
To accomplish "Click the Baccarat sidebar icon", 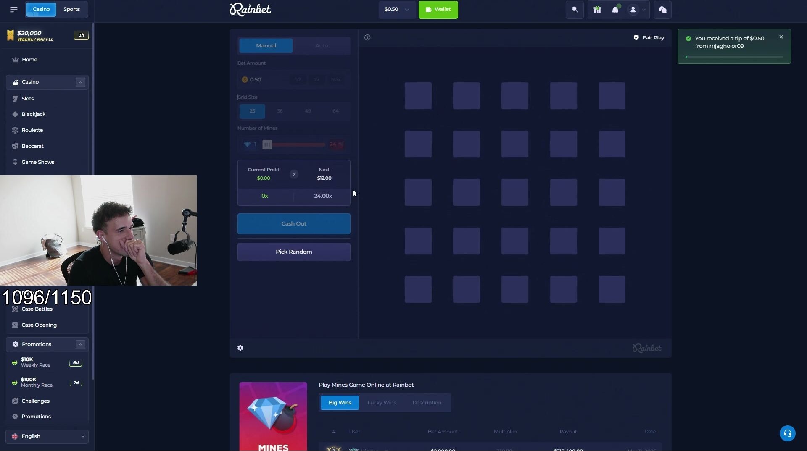I will click(15, 146).
